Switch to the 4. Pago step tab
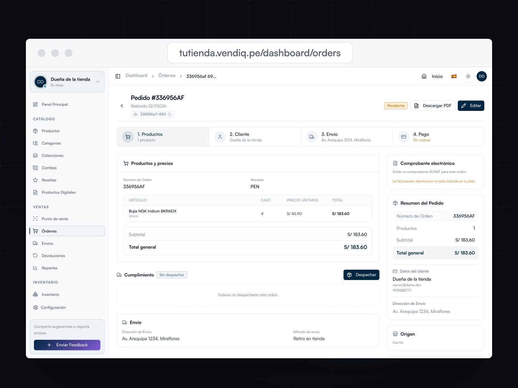Screen dimensions: 518x388 (x=438, y=137)
